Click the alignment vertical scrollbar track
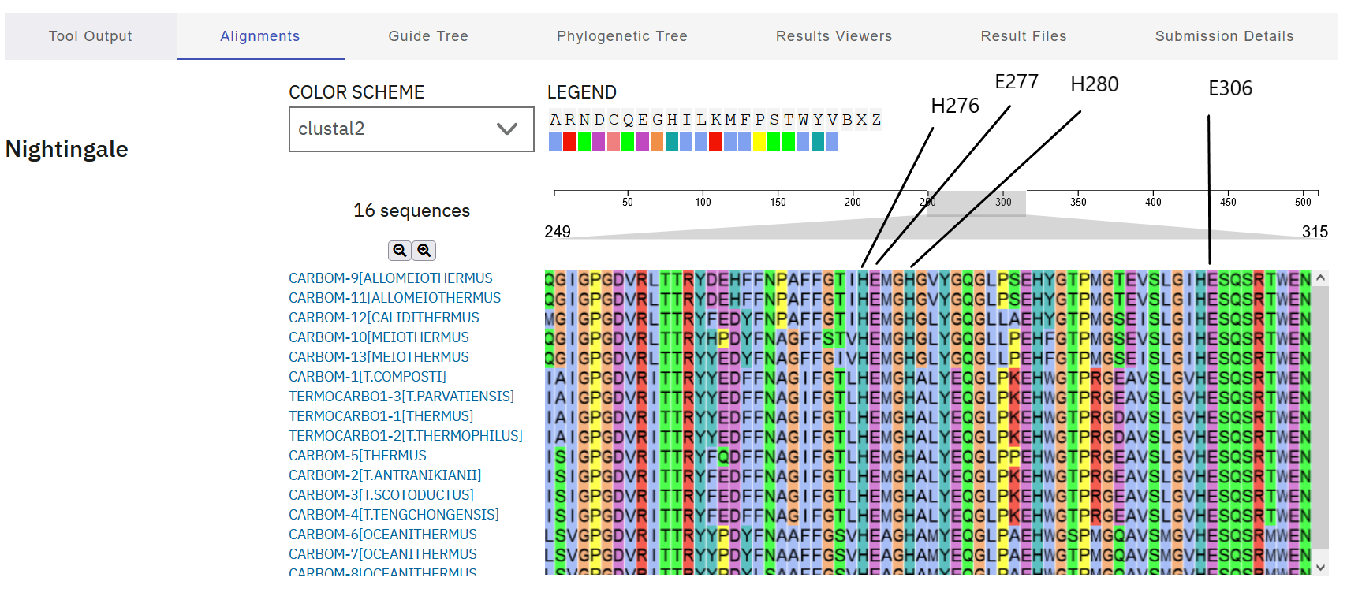1347x596 pixels. pos(1321,423)
